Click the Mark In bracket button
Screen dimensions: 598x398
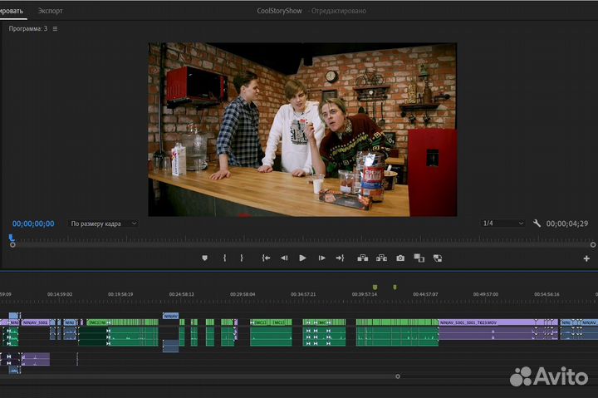(224, 258)
